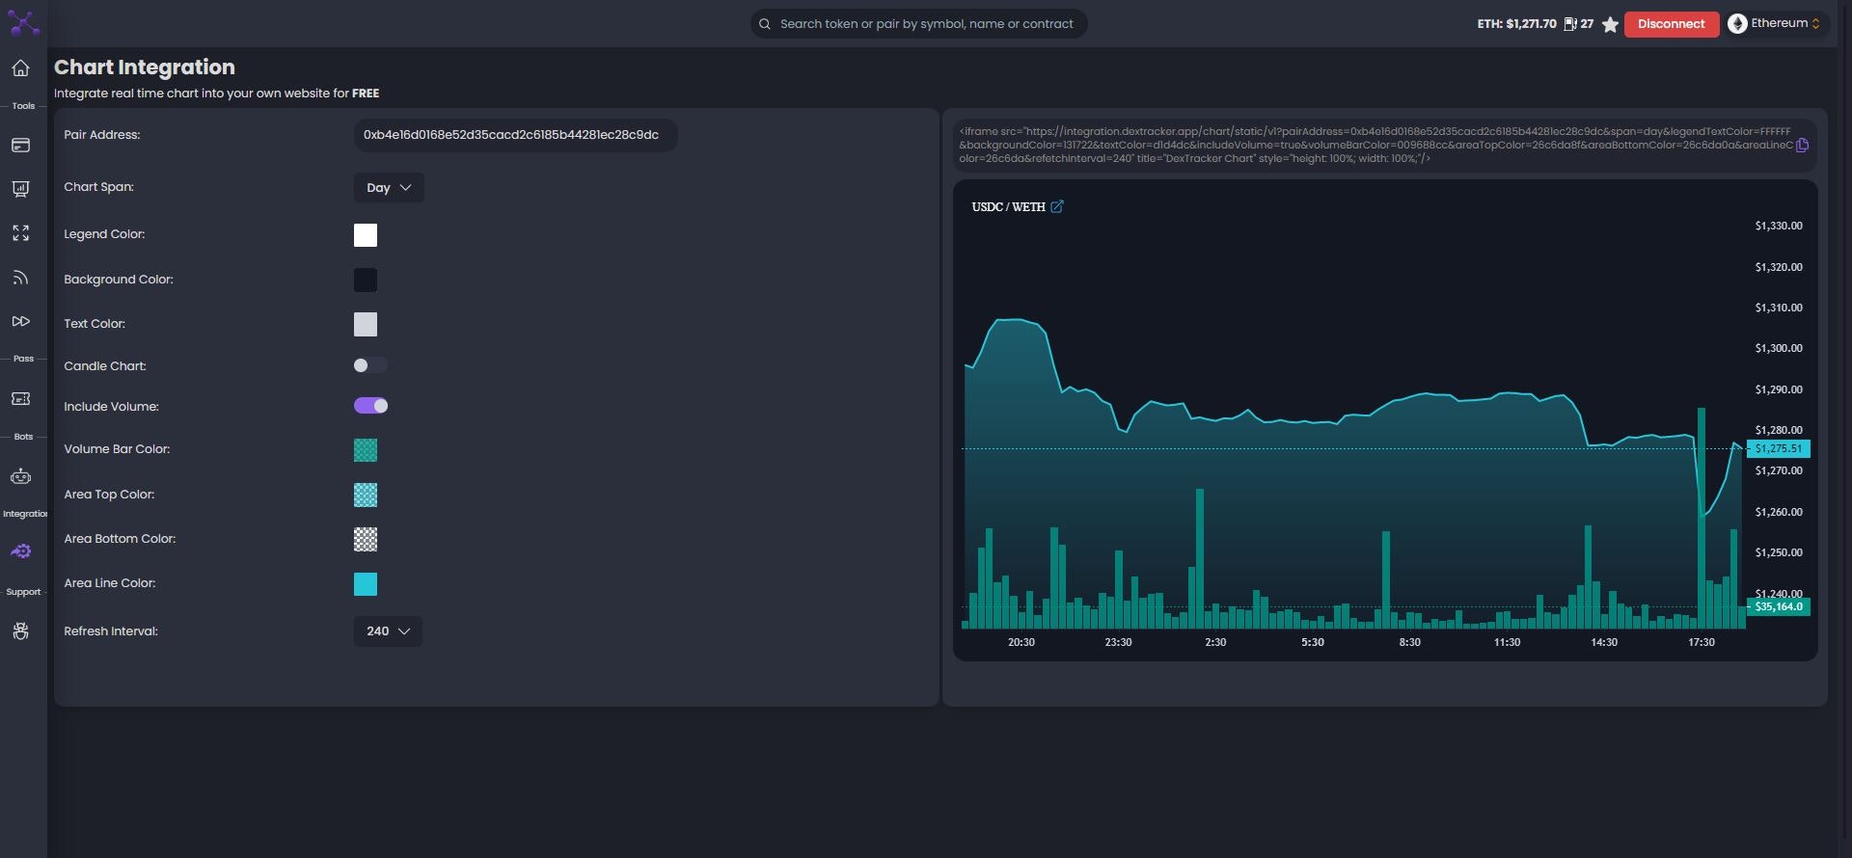This screenshot has width=1852, height=858.
Task: Open USDC / WETH pair external link icon
Action: point(1057,206)
